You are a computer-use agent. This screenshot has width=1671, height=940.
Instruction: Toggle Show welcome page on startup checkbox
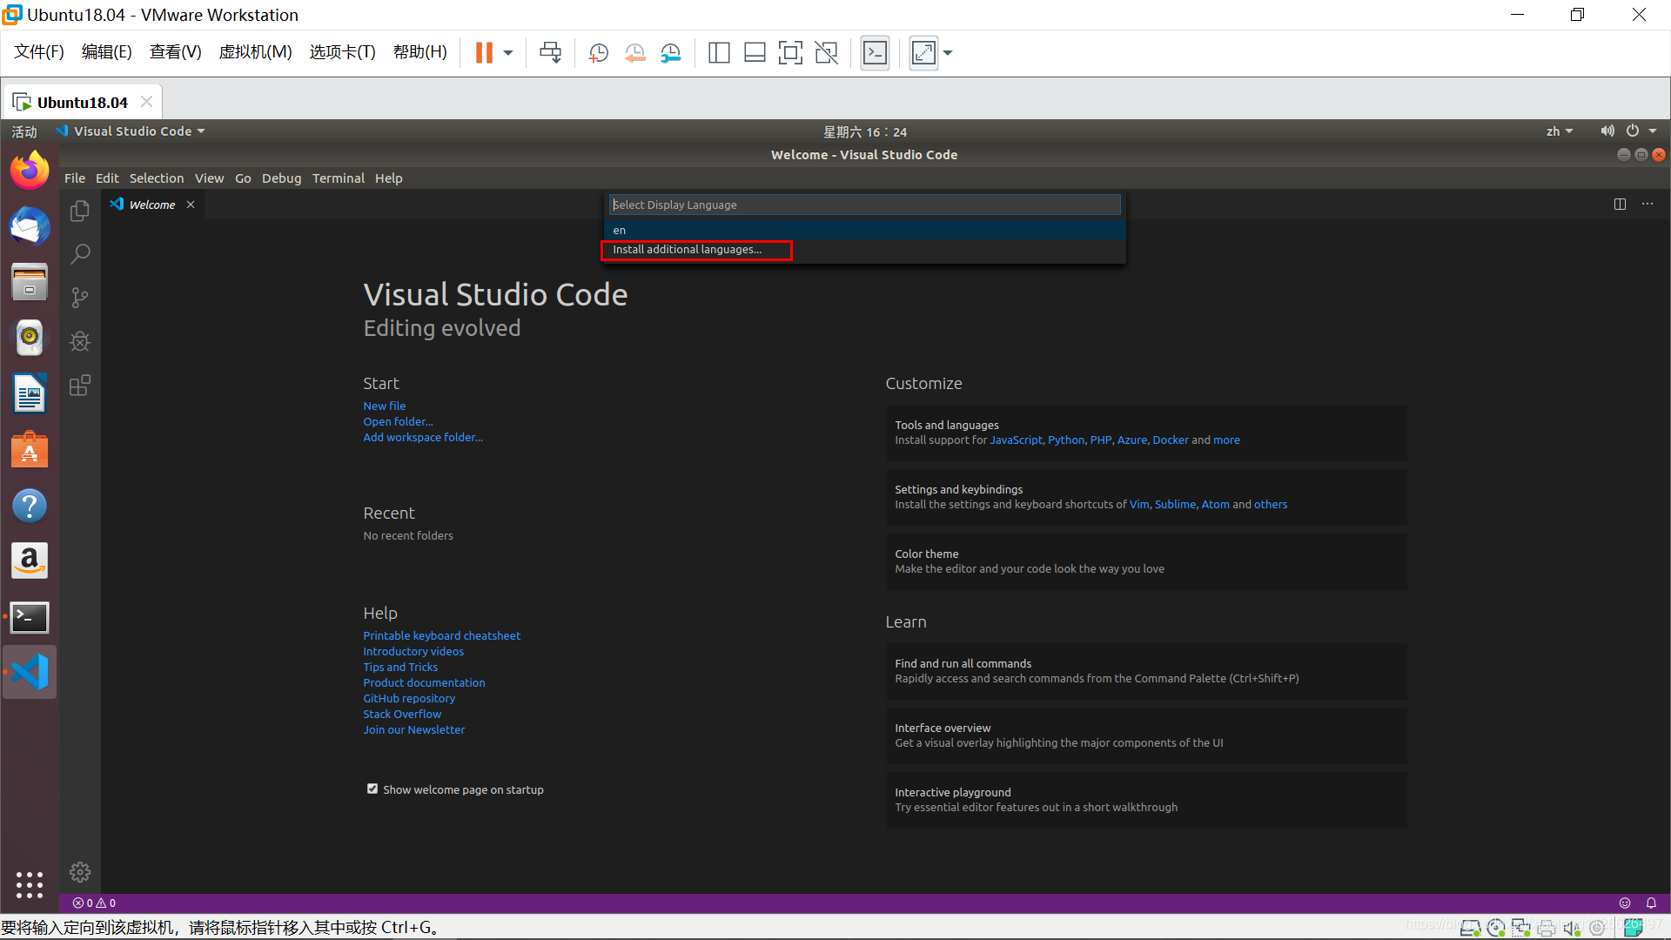click(x=372, y=789)
